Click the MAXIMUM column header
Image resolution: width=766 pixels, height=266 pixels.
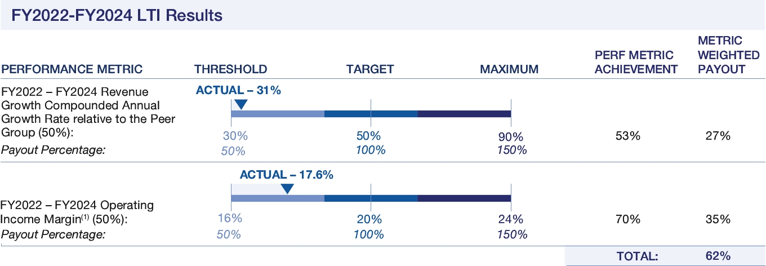(x=509, y=69)
